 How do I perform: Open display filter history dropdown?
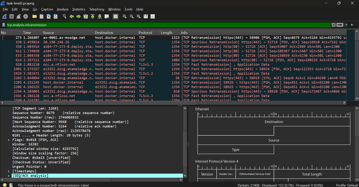coord(346,25)
